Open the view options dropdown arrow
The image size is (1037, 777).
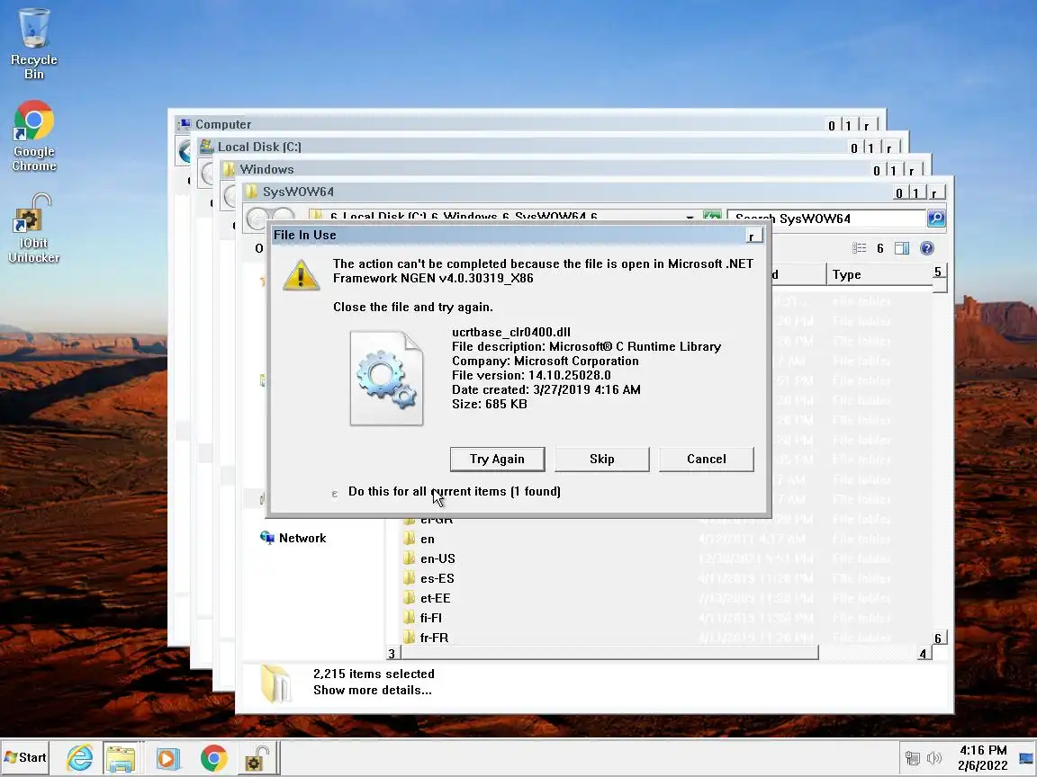click(x=879, y=248)
